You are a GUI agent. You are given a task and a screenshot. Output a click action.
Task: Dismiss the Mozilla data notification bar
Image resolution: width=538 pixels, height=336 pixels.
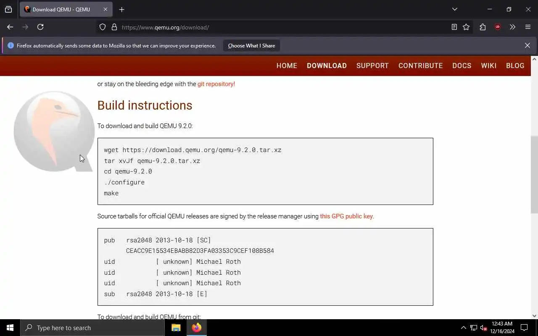[527, 45]
